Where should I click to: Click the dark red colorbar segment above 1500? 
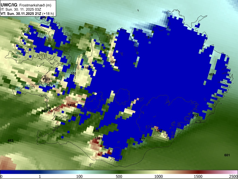(198, 172)
